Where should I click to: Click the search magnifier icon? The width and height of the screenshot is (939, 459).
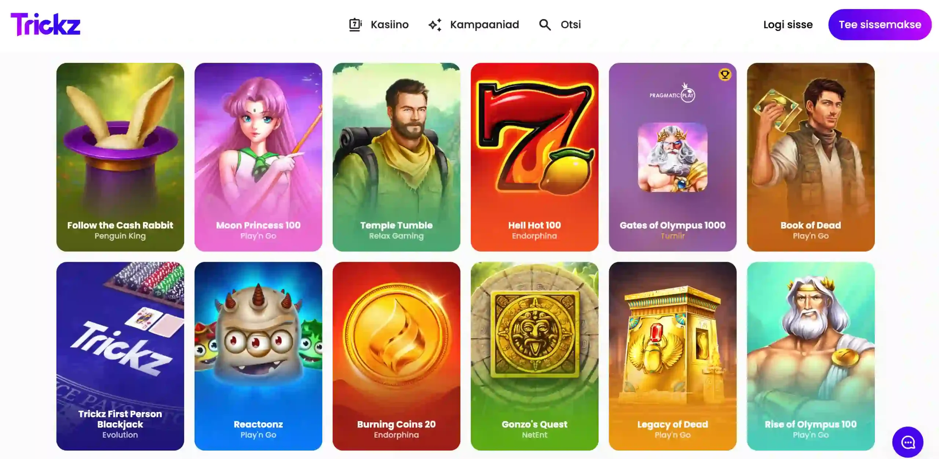click(545, 25)
